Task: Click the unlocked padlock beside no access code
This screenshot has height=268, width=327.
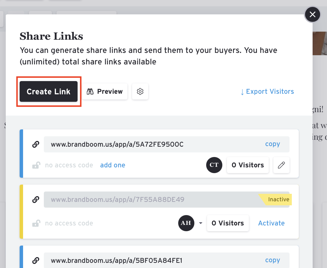Action: [36, 165]
